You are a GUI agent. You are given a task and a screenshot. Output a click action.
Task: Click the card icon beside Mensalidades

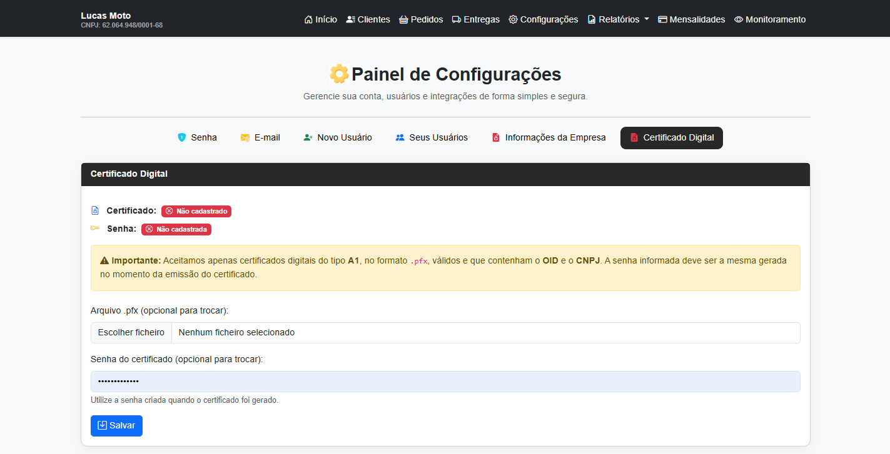click(x=662, y=19)
